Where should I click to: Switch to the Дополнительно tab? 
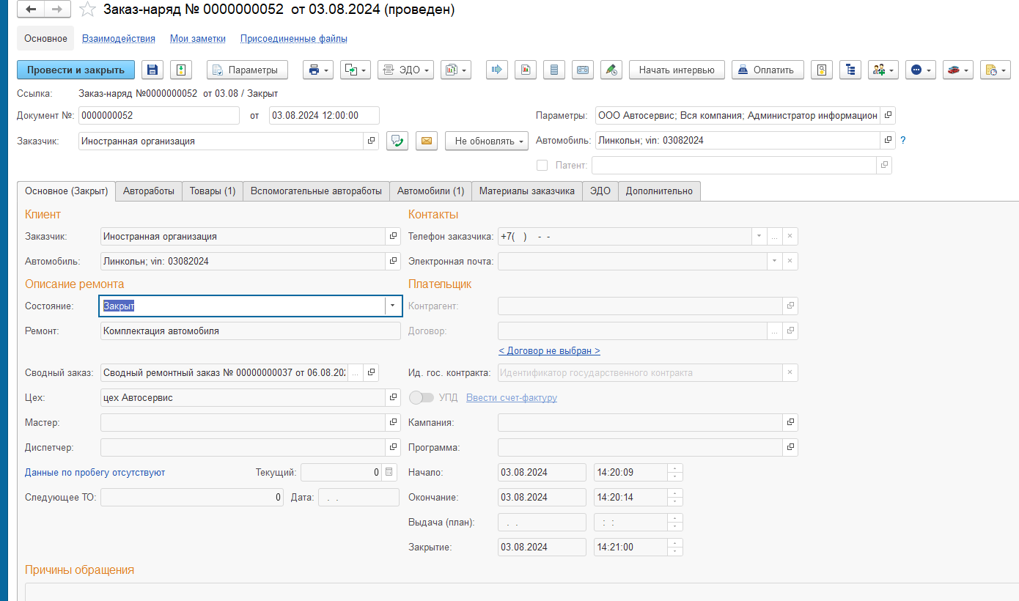660,191
